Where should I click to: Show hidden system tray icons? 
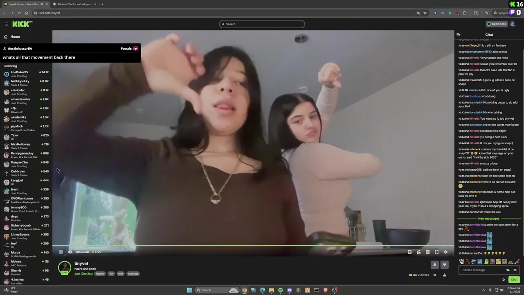(483, 290)
